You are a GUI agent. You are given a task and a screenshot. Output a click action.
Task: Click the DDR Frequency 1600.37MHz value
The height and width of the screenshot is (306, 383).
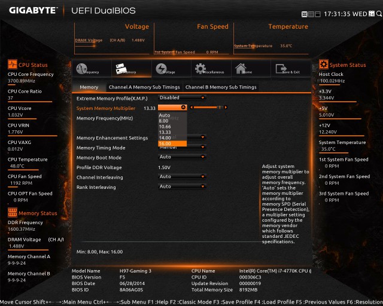point(22,229)
